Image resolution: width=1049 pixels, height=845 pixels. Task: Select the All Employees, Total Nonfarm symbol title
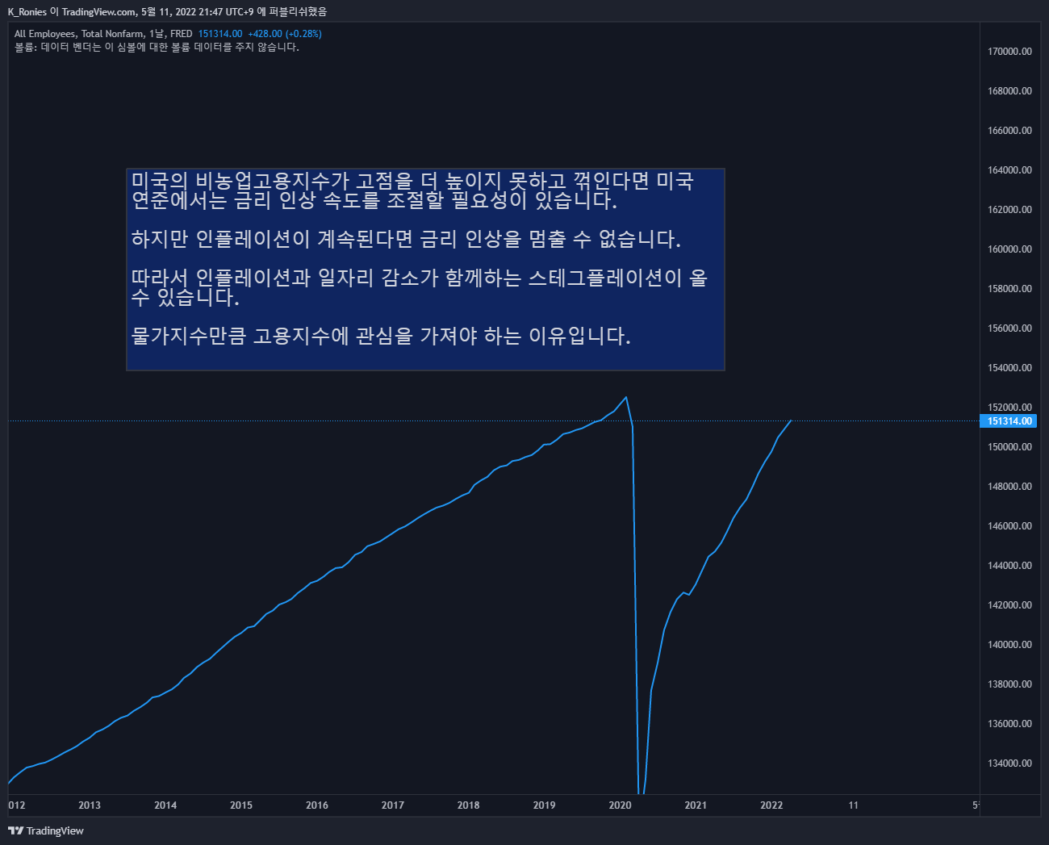[x=79, y=34]
